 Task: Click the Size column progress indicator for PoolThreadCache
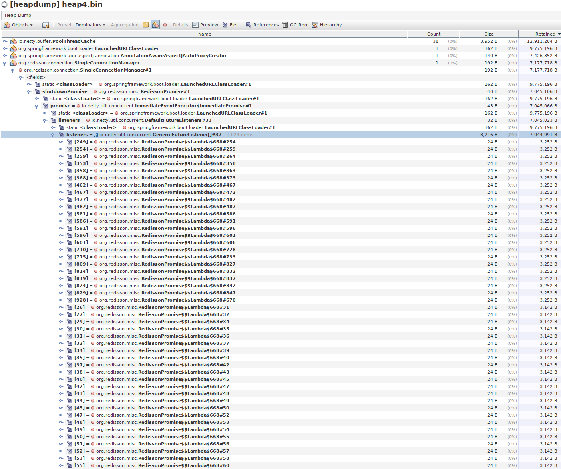512,41
